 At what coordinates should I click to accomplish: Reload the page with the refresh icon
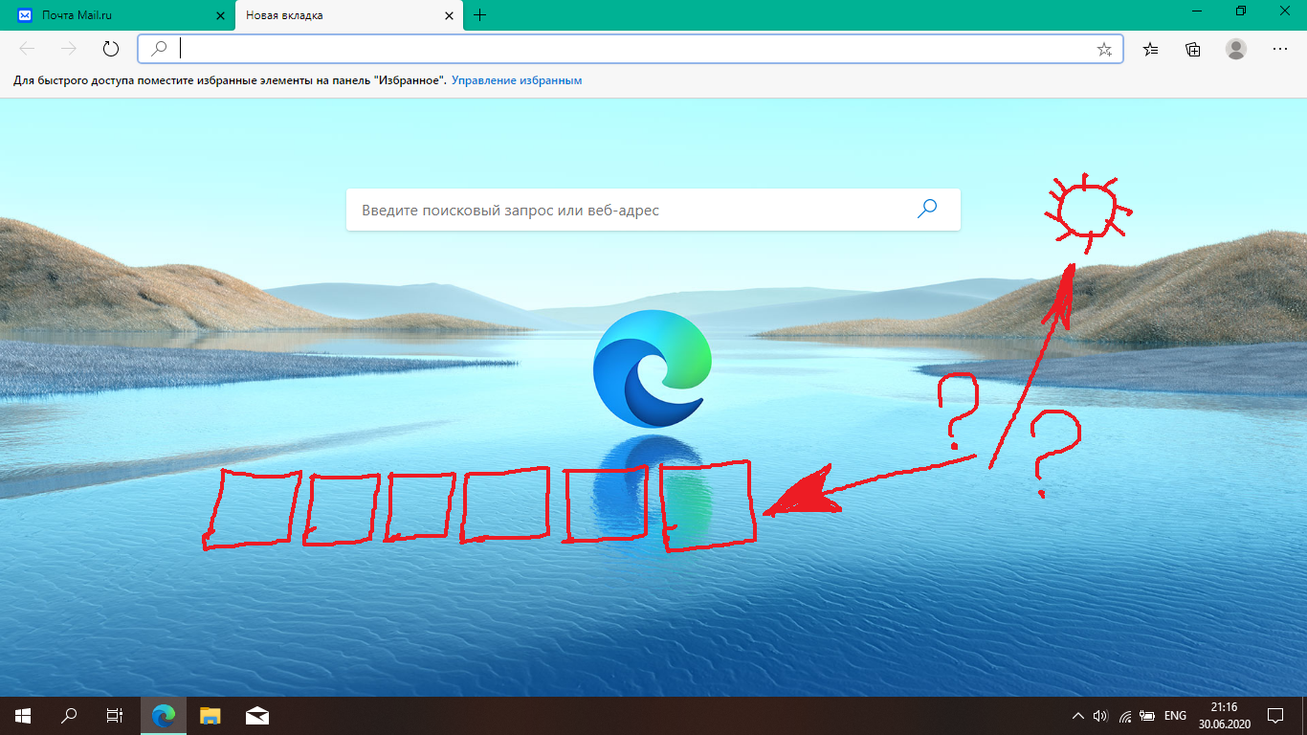[110, 49]
